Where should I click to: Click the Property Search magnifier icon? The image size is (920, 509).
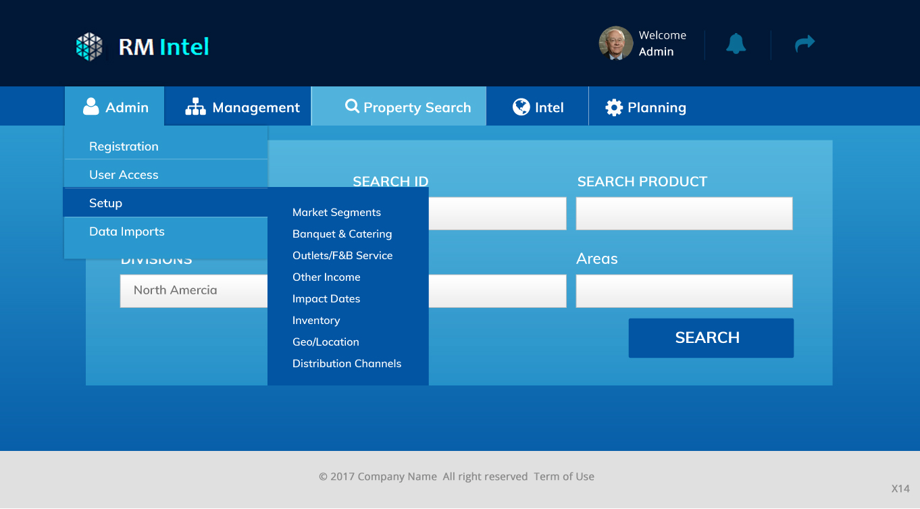(351, 106)
